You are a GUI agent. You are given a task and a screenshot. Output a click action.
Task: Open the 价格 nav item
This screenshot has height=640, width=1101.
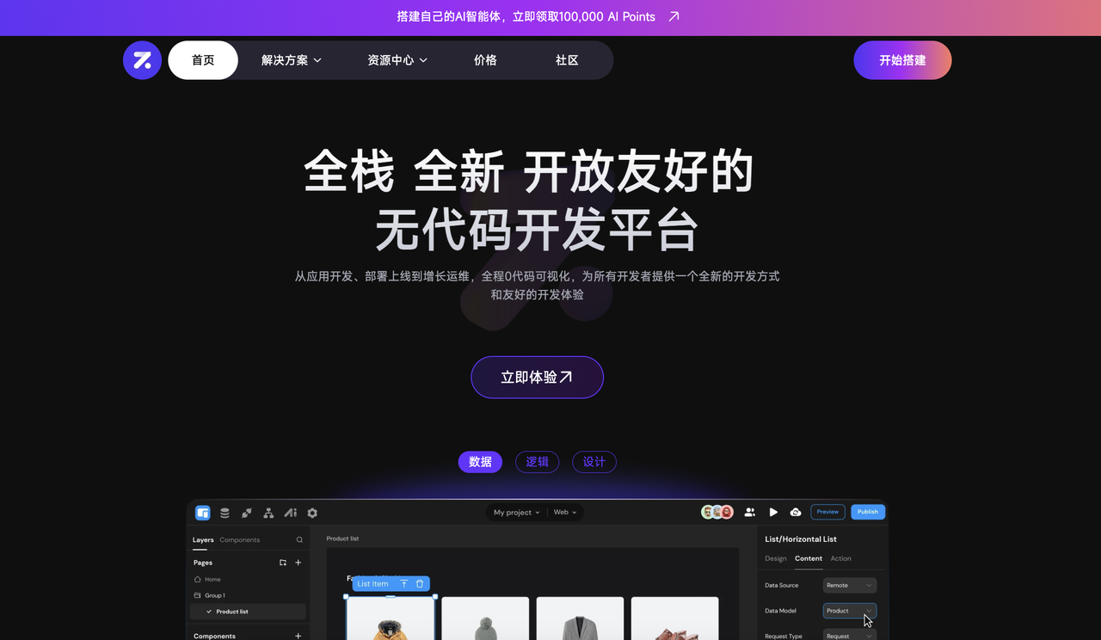click(x=485, y=60)
